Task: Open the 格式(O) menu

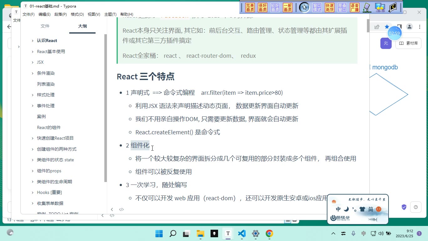Action: 77,14
